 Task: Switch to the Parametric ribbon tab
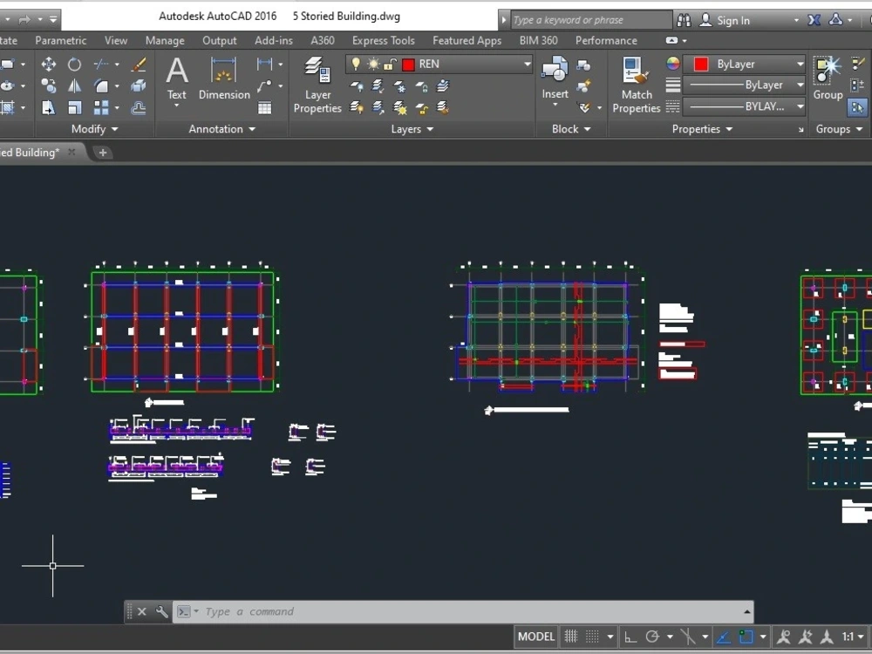click(x=59, y=40)
